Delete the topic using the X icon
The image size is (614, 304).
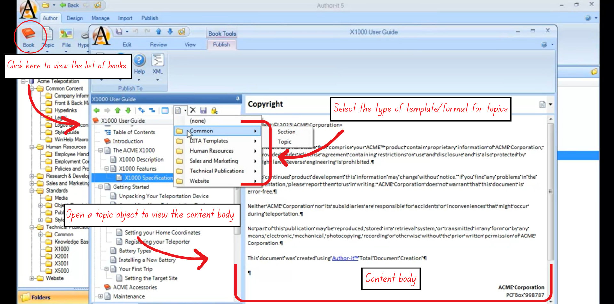coord(193,110)
